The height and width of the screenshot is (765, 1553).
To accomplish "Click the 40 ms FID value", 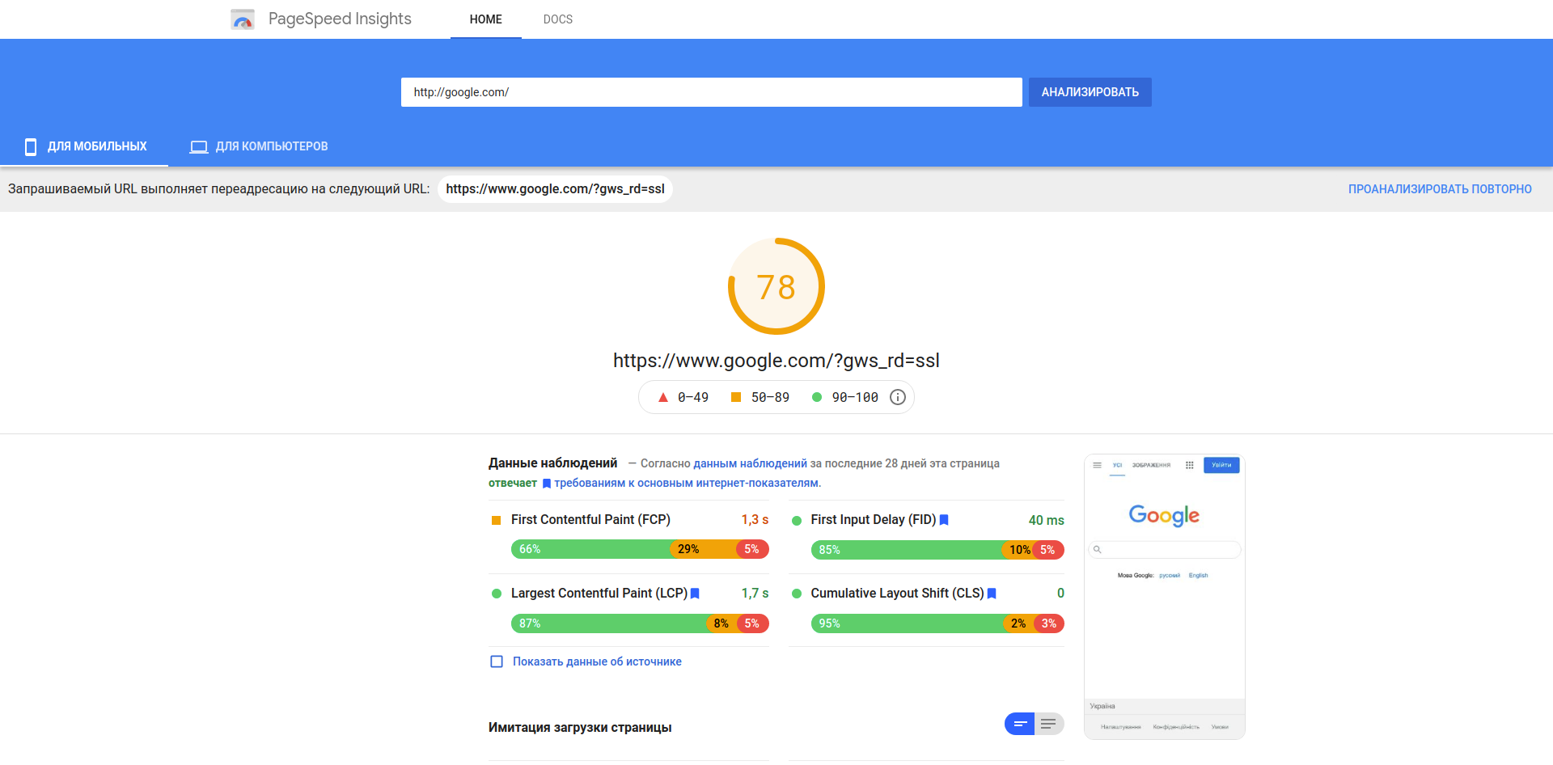I will pyautogui.click(x=1047, y=521).
